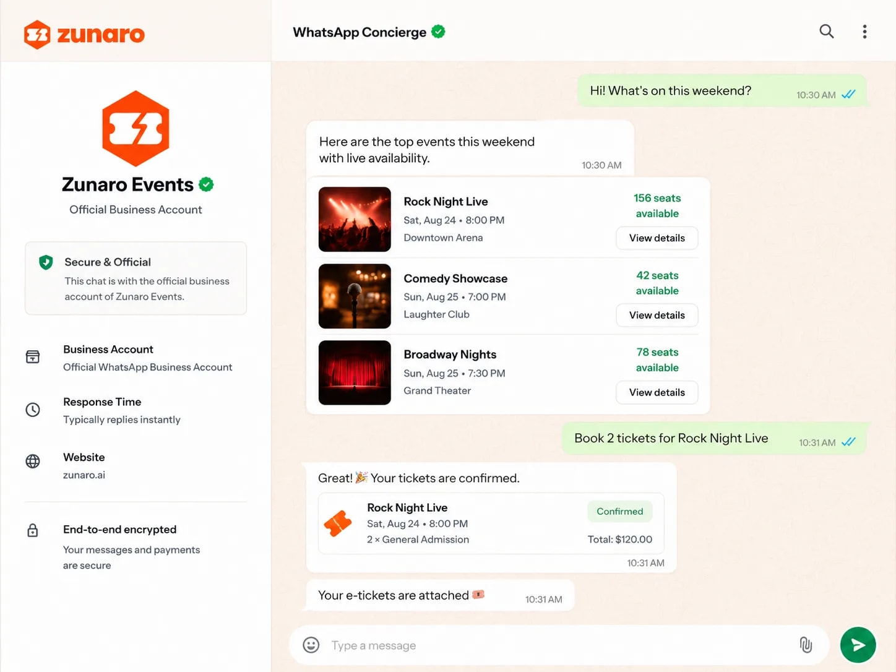This screenshot has width=896, height=672.
Task: Click 156 seats available text
Action: [x=657, y=205]
